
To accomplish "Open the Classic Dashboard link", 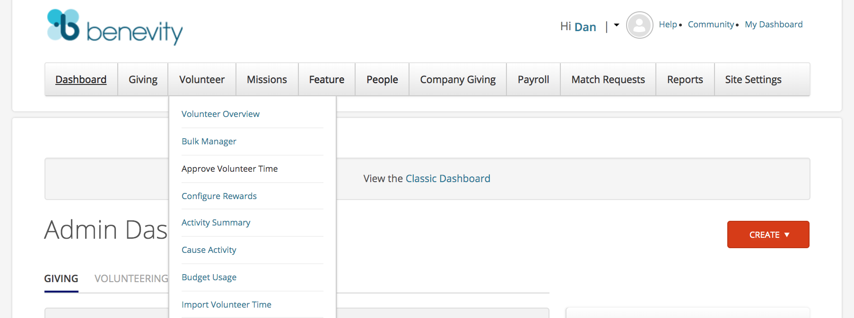I will point(448,179).
